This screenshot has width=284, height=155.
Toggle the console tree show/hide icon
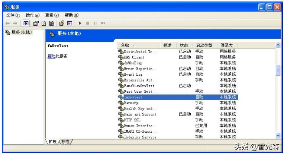tap(26, 23)
